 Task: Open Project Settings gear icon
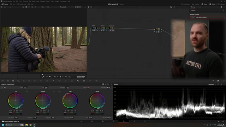point(223,121)
